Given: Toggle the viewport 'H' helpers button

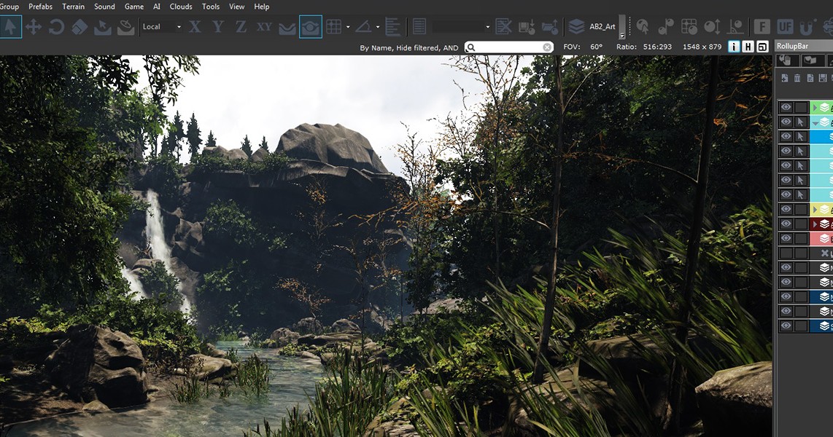Looking at the screenshot, I should click(748, 47).
